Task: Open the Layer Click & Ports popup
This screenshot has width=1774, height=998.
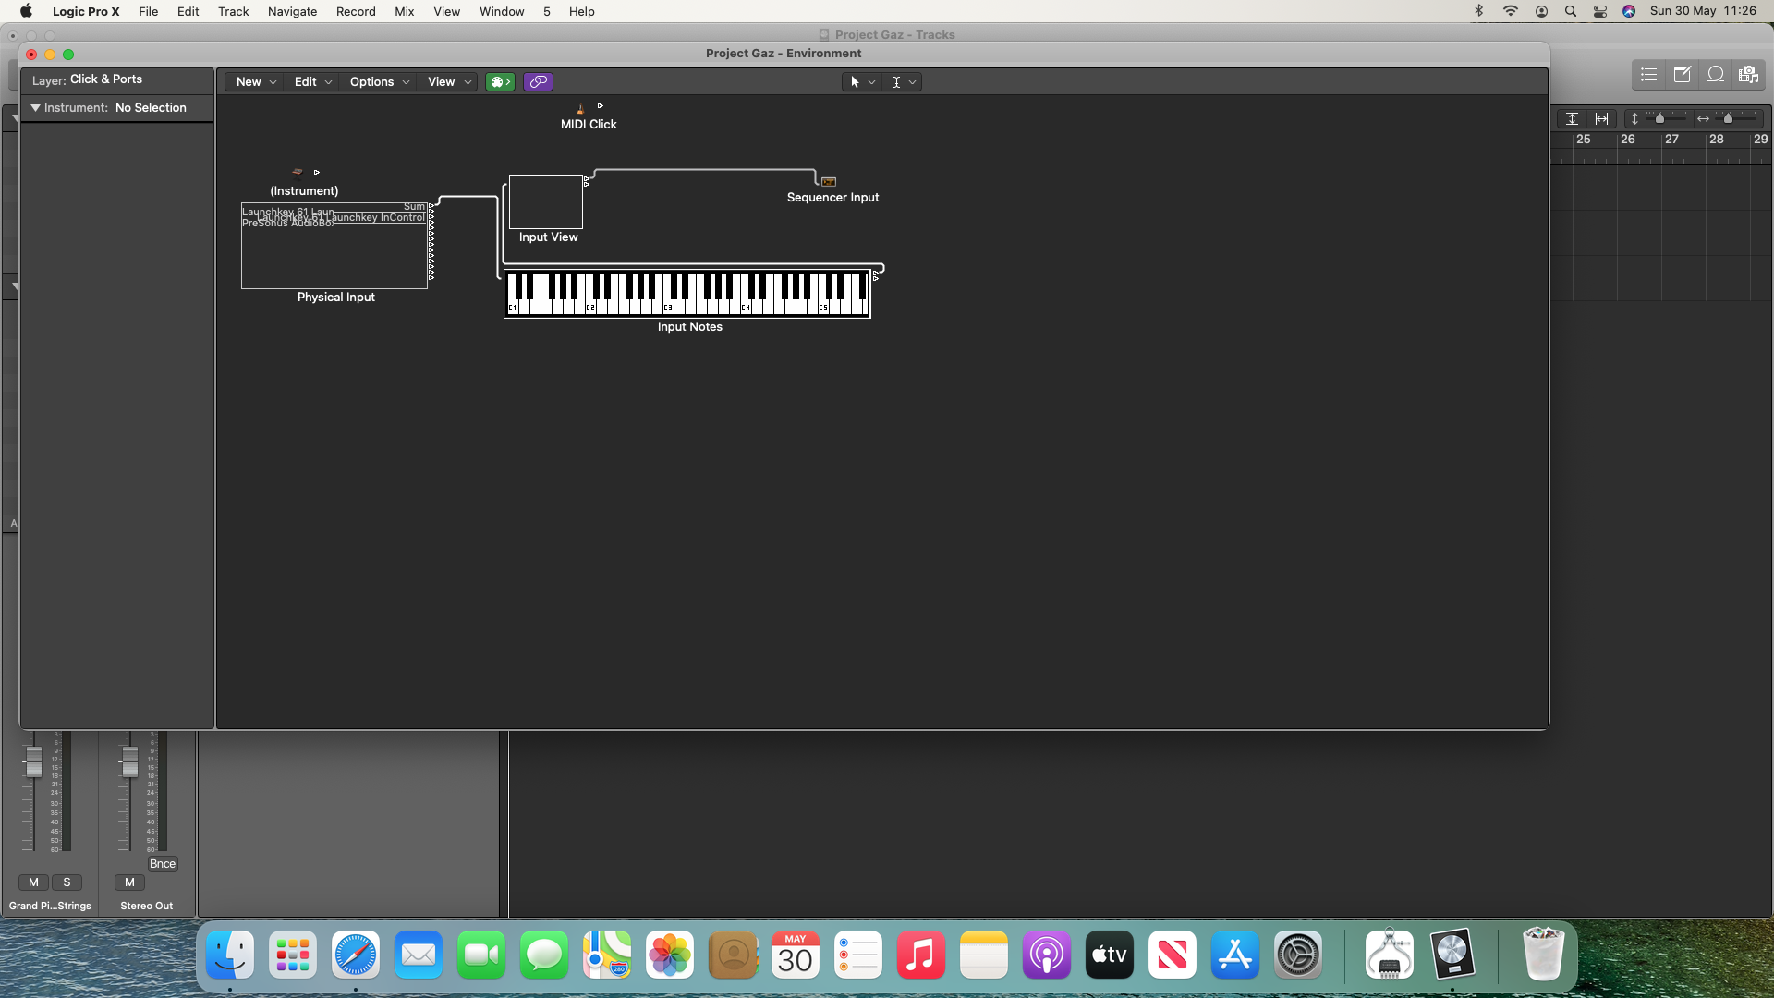Action: tap(106, 79)
